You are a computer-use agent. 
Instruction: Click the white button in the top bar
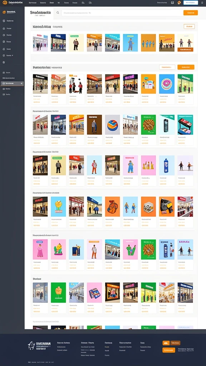click(191, 3)
